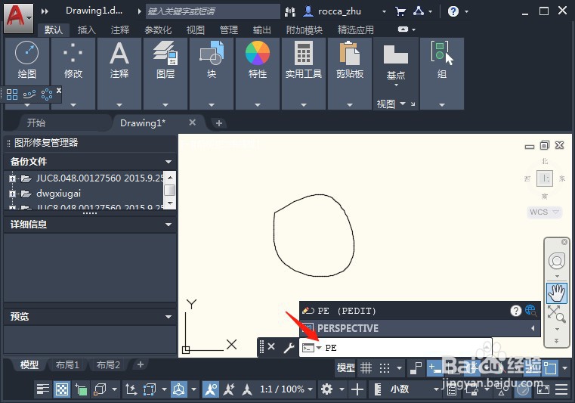Search the web for PE command
Viewport: 575px width, 403px height.
(530, 311)
